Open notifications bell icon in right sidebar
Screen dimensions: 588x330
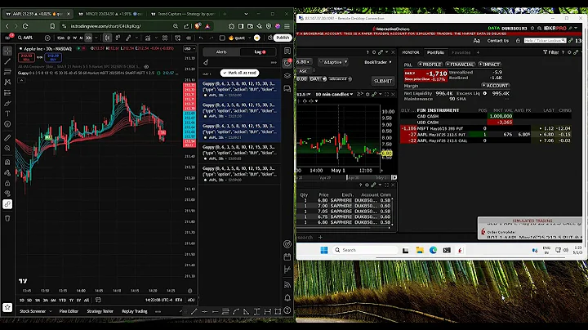pyautogui.click(x=287, y=298)
